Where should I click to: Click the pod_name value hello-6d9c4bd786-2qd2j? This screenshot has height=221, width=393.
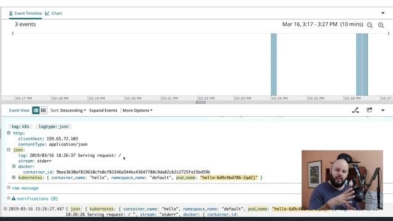pyautogui.click(x=229, y=177)
